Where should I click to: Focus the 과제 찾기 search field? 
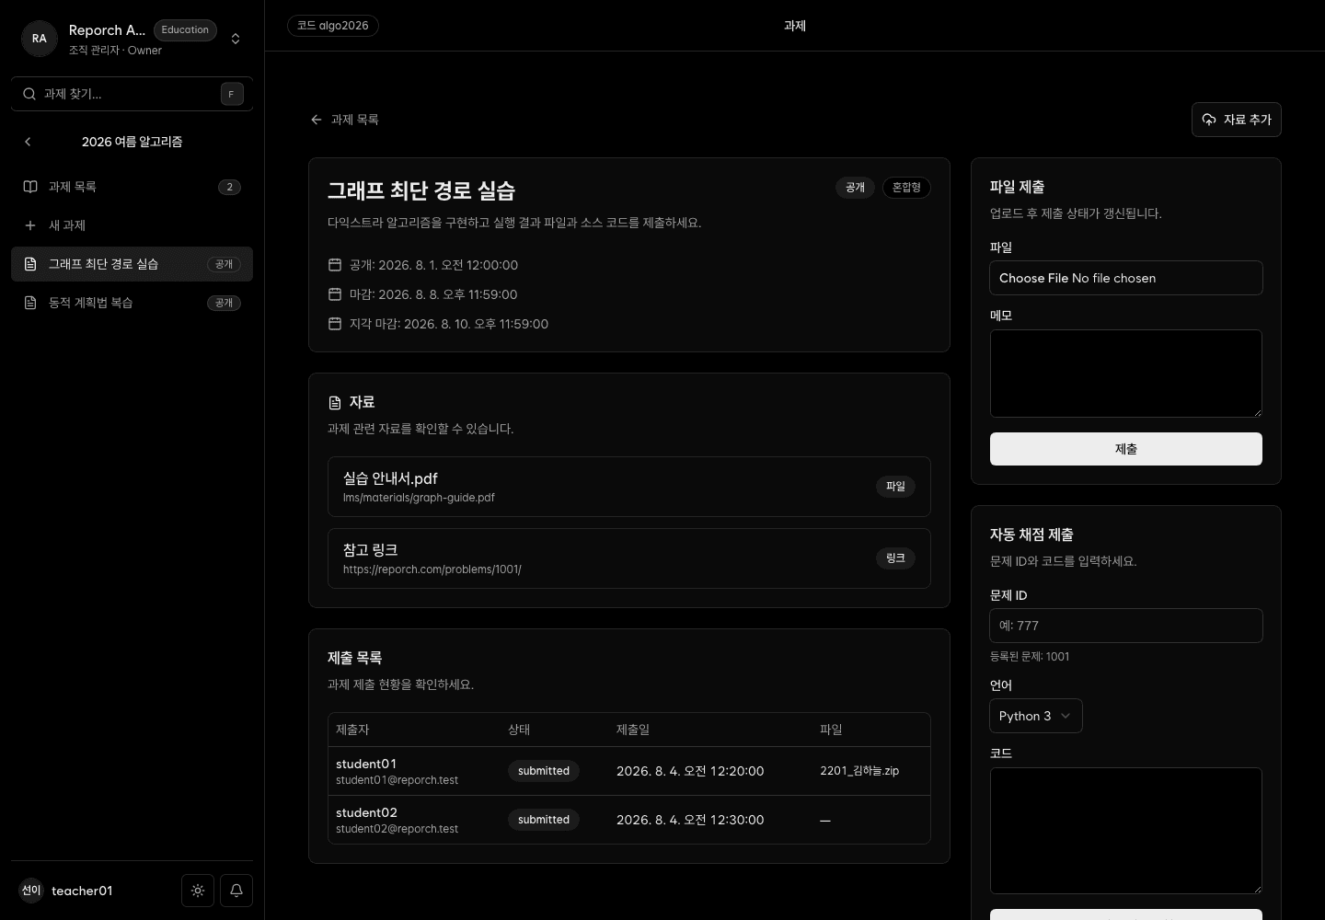tap(132, 94)
